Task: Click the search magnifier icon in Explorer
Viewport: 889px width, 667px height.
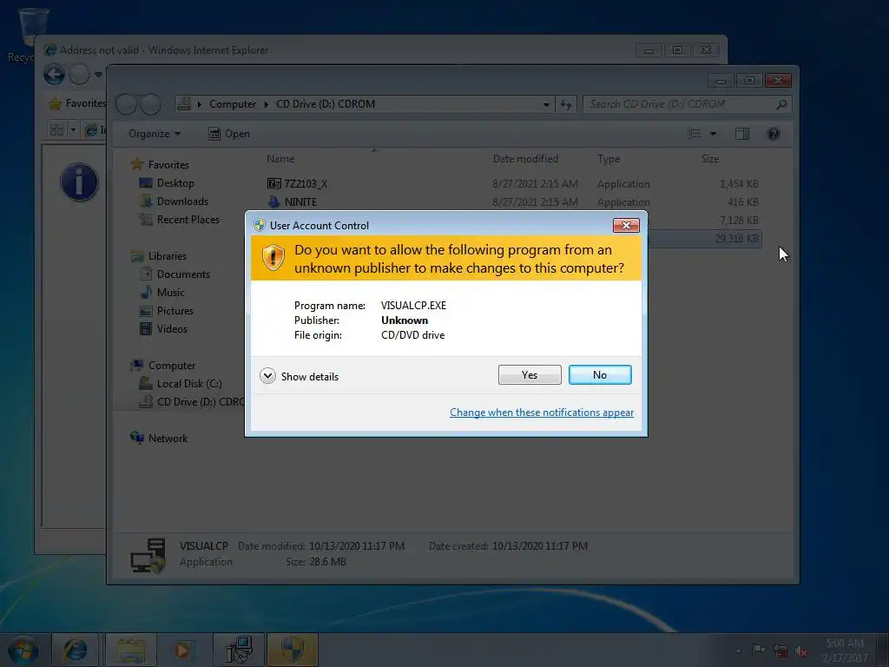Action: (x=781, y=104)
